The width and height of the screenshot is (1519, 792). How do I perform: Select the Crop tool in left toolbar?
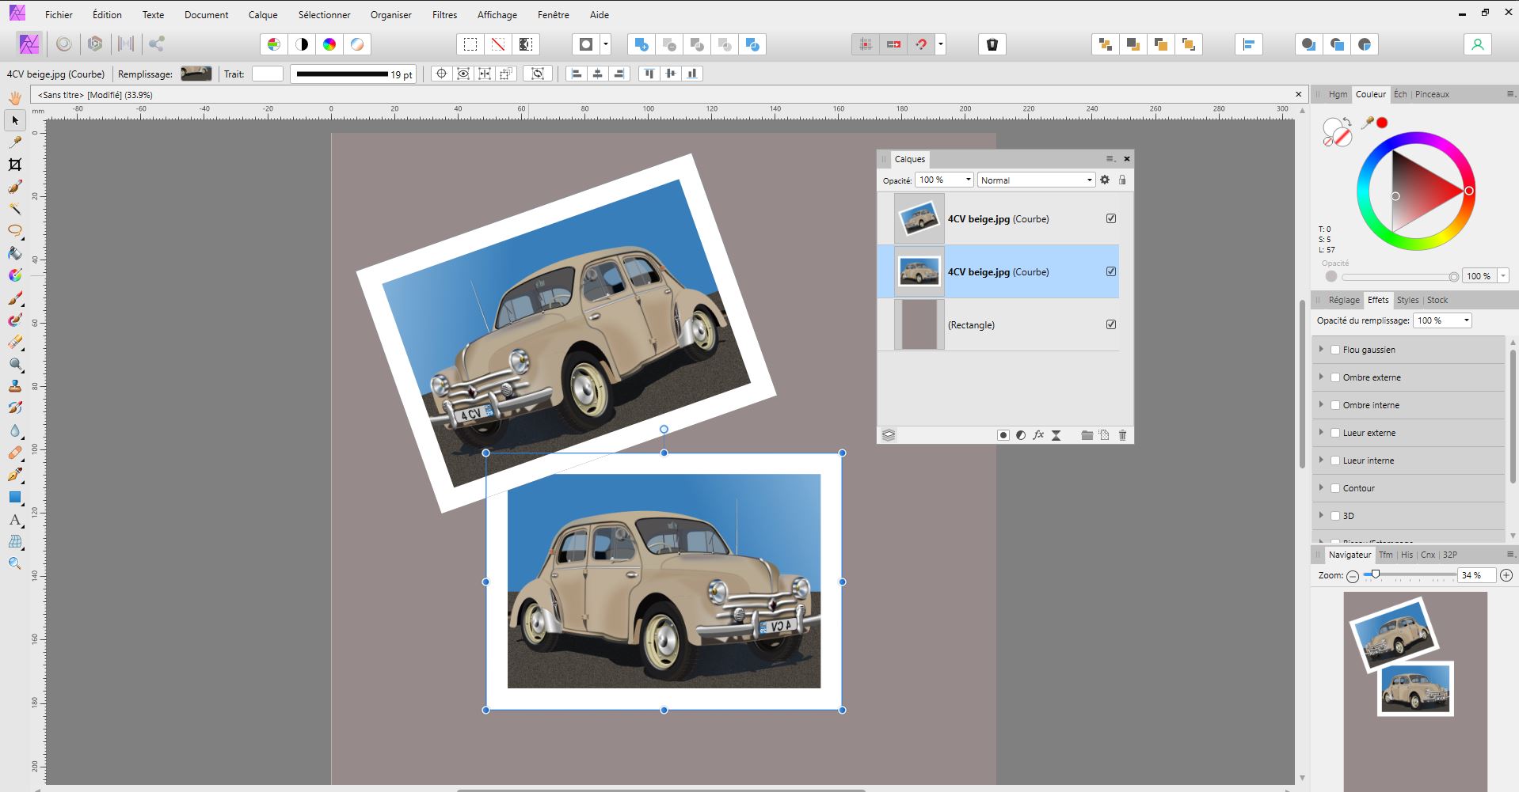pyautogui.click(x=15, y=165)
